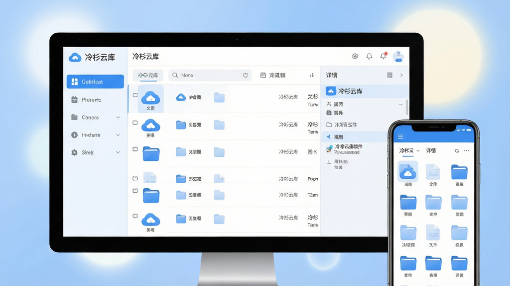Tick the checkbox of the last file row
The image size is (510, 286).
135,216
